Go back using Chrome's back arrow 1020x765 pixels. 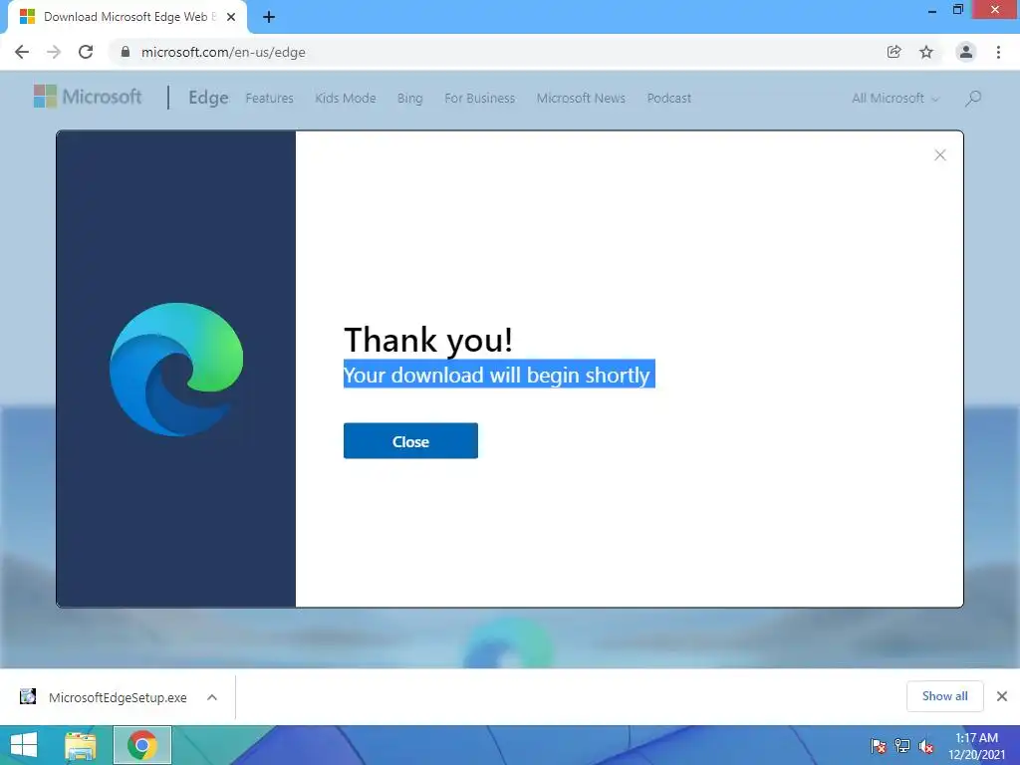pos(22,52)
